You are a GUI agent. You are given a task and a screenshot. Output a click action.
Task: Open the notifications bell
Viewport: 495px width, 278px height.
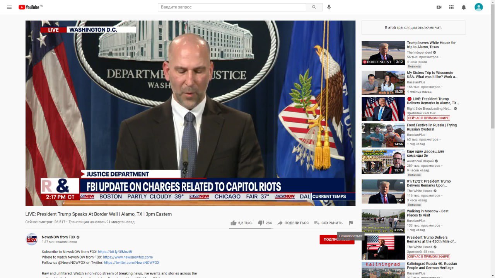click(x=464, y=7)
